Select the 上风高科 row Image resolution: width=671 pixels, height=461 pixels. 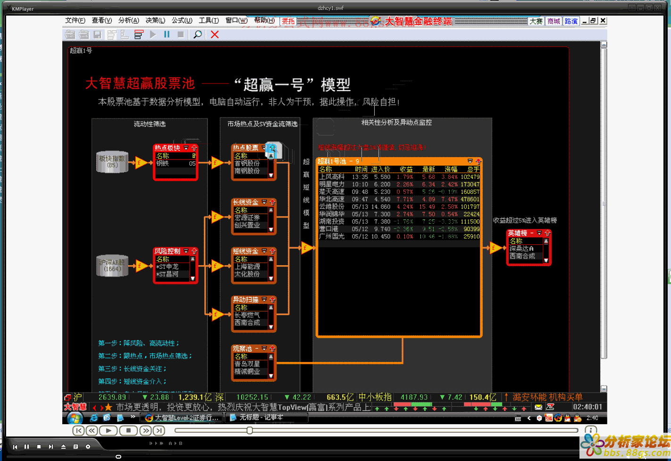pos(399,177)
